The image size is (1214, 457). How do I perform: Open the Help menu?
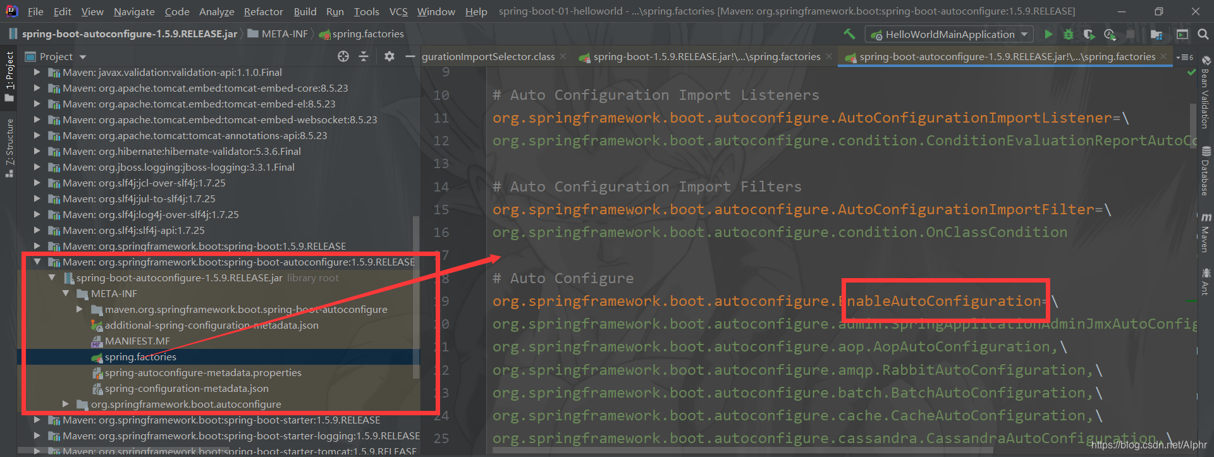476,11
